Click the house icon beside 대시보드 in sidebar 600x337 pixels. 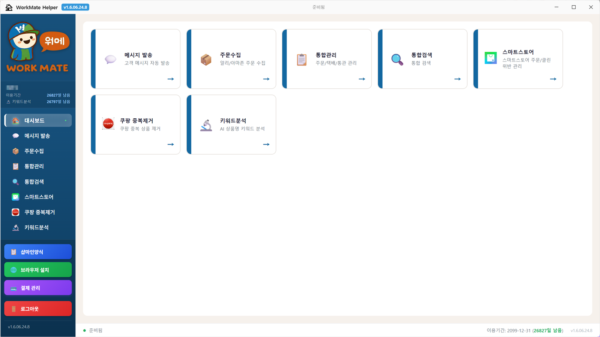16,121
